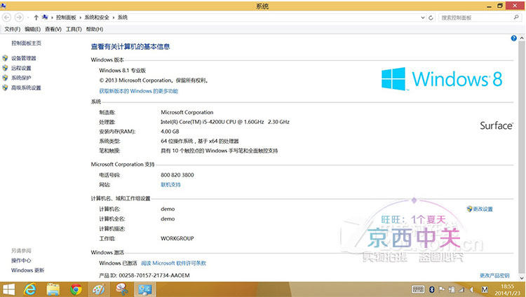Launch Internet Explorer from the taskbar
The width and height of the screenshot is (526, 297).
tap(30, 289)
